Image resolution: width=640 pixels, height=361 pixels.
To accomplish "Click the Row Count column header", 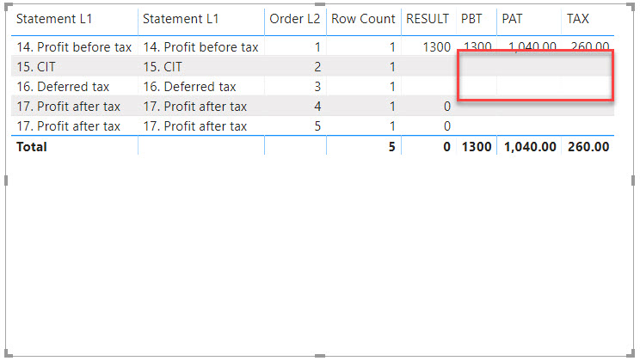I will pyautogui.click(x=363, y=19).
